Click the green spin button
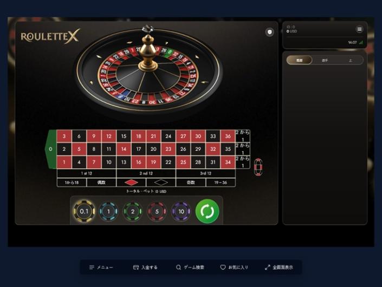 click(208, 211)
